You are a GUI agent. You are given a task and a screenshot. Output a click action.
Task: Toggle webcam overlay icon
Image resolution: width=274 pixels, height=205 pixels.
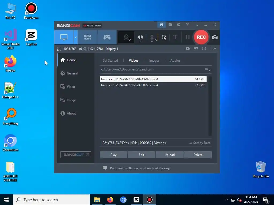click(126, 37)
